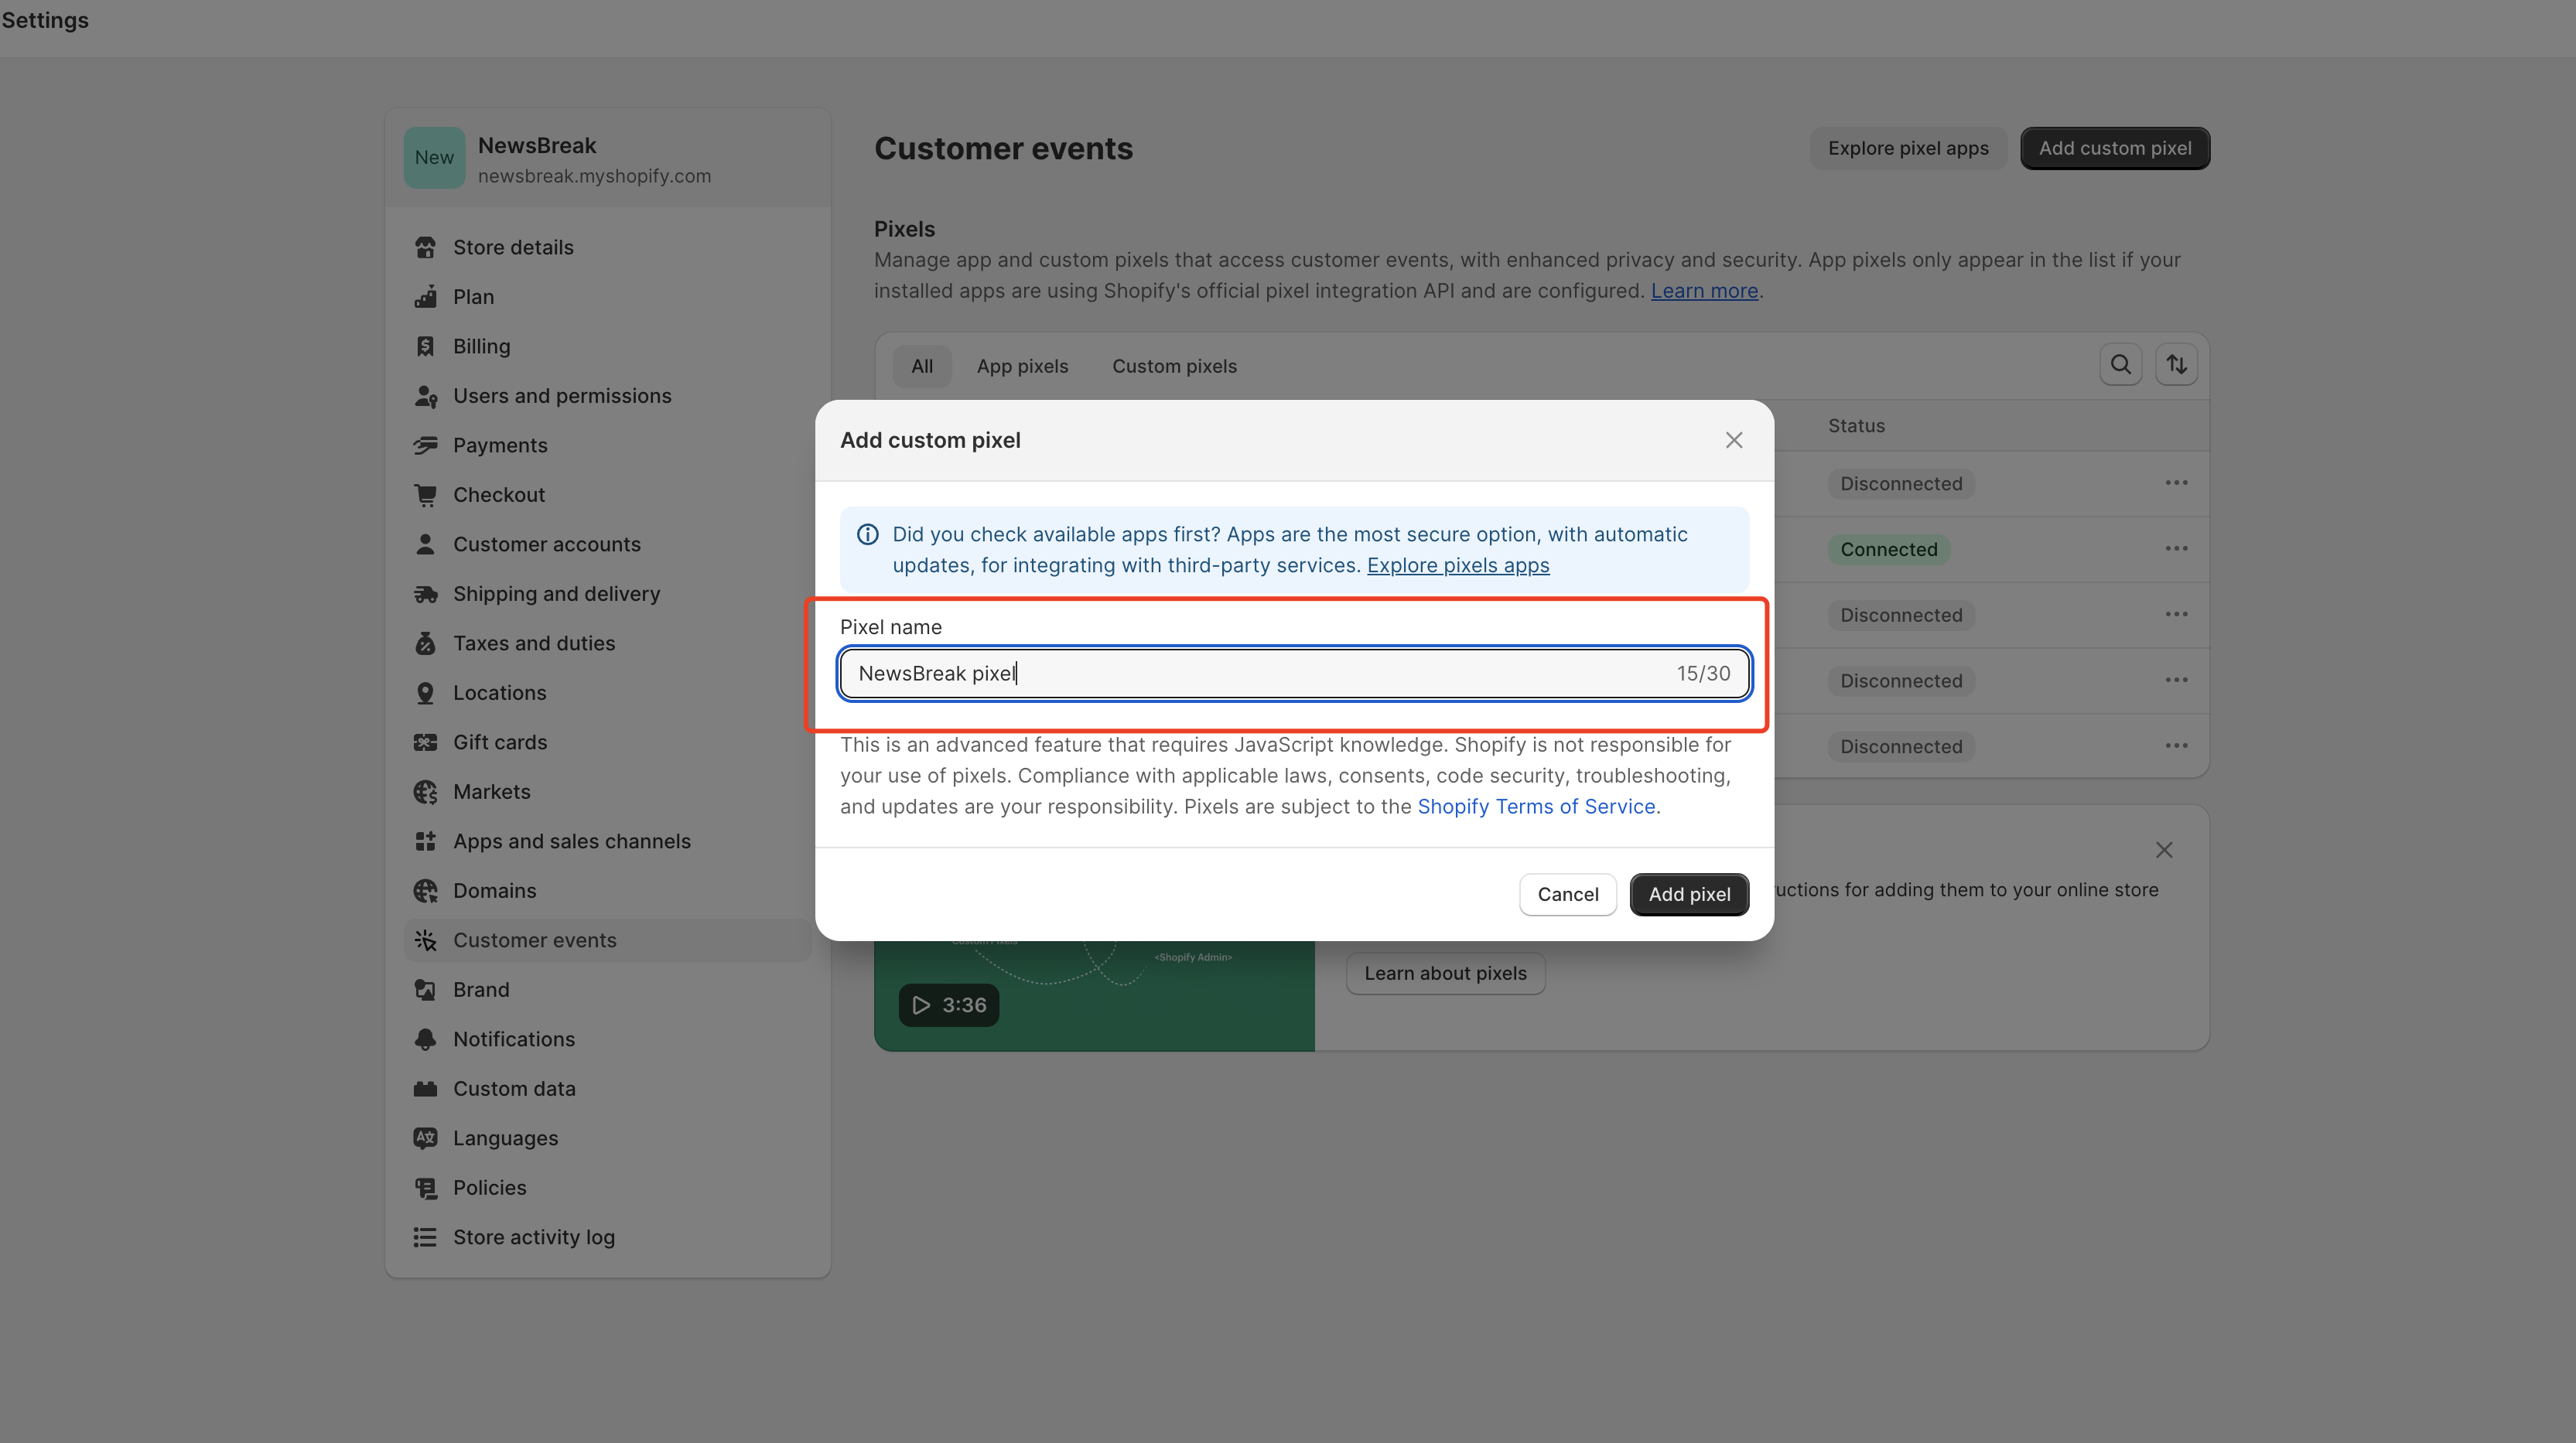
Task: Click the Add pixel button
Action: point(1688,894)
